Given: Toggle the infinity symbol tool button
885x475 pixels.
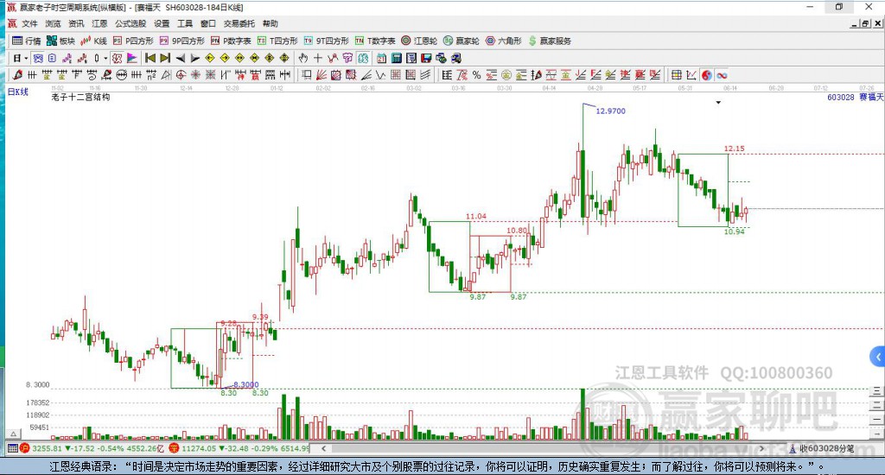Looking at the screenshot, I should pos(722,75).
